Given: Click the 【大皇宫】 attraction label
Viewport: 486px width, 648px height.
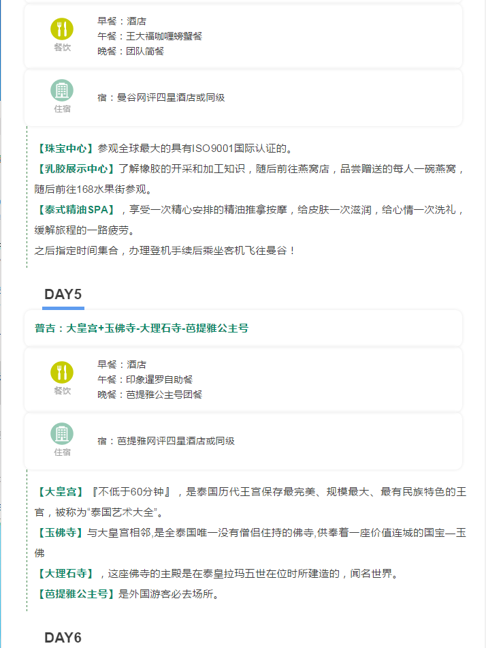Looking at the screenshot, I should click(60, 491).
